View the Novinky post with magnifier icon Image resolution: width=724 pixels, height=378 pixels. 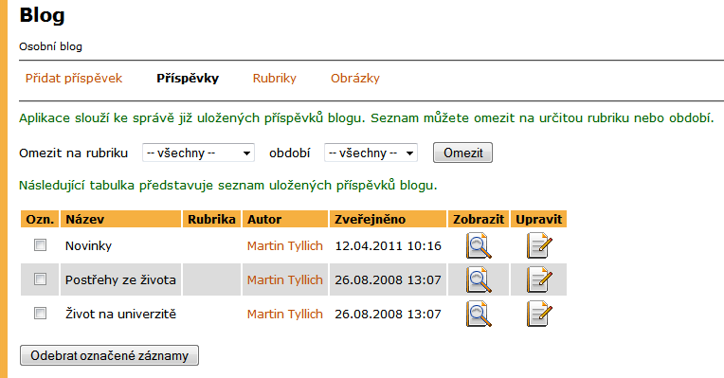pyautogui.click(x=479, y=246)
